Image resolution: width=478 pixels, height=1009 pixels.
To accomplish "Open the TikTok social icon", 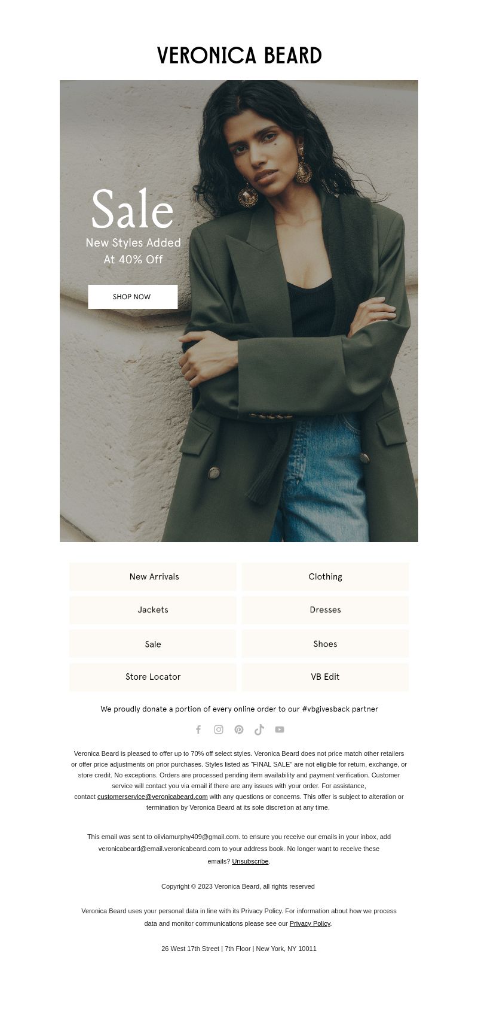I will (x=259, y=730).
